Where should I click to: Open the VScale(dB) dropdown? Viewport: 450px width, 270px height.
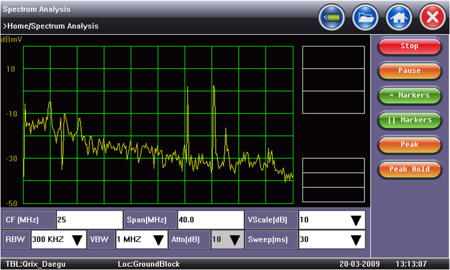coord(332,220)
